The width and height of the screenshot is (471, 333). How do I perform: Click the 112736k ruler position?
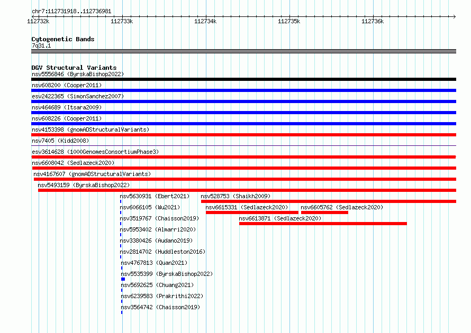[373, 21]
